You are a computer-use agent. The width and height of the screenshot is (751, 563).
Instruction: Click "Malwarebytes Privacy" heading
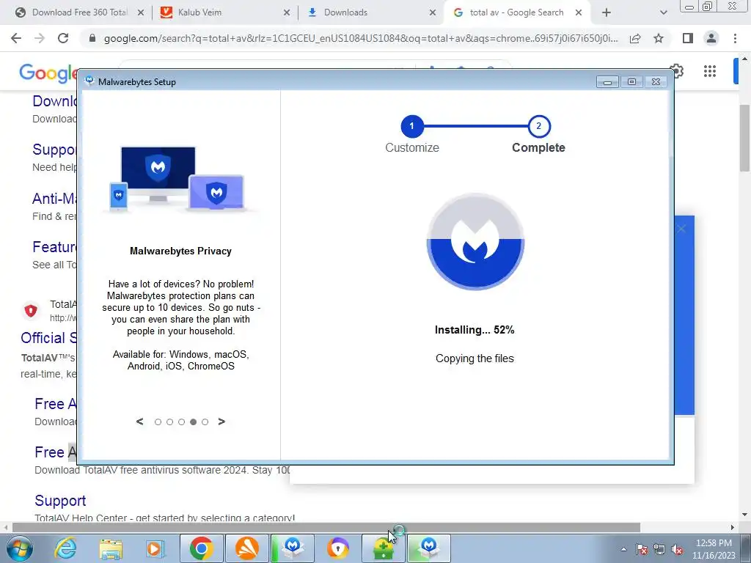[180, 251]
